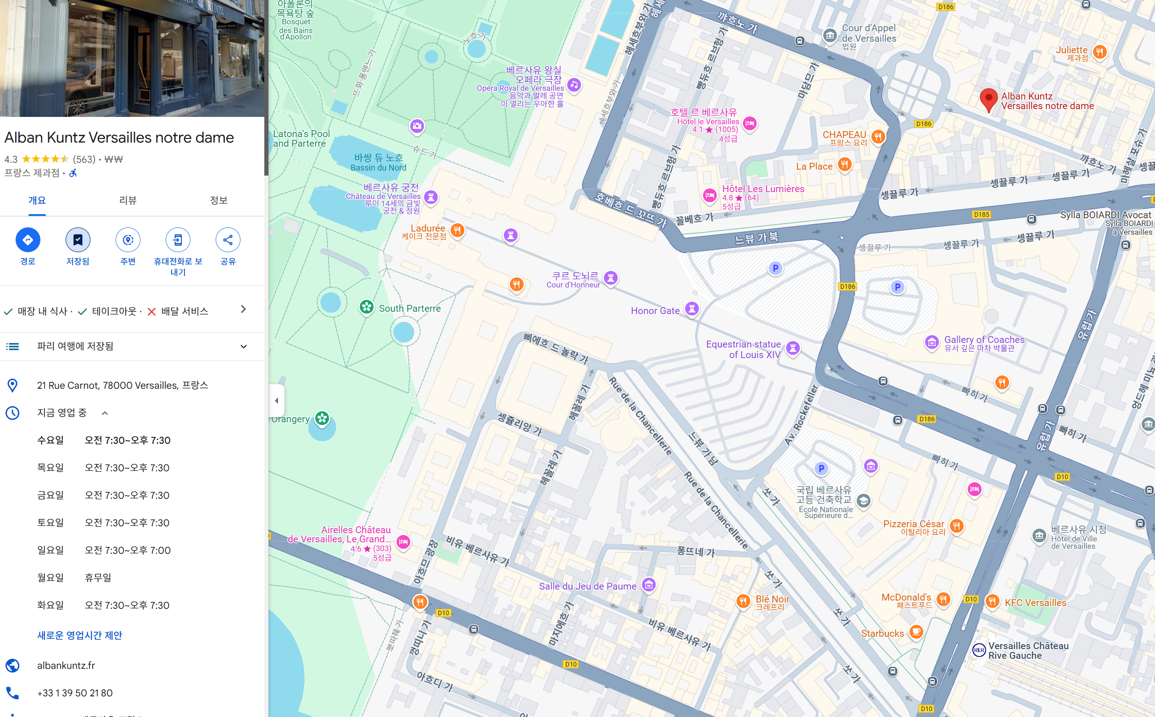Click the École Nationale Supérieure school marker
The width and height of the screenshot is (1155, 717).
[864, 501]
